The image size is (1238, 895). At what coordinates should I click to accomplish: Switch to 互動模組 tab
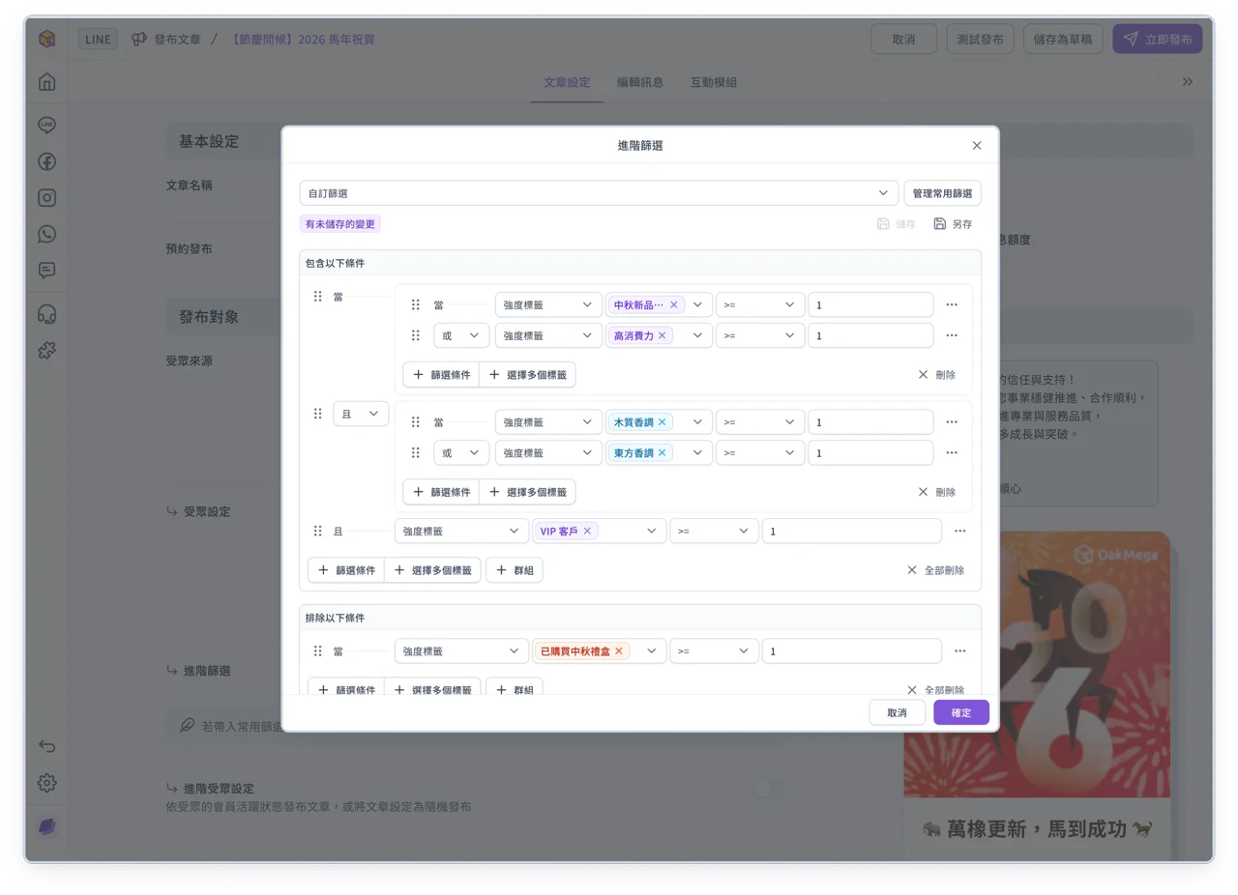tap(714, 82)
